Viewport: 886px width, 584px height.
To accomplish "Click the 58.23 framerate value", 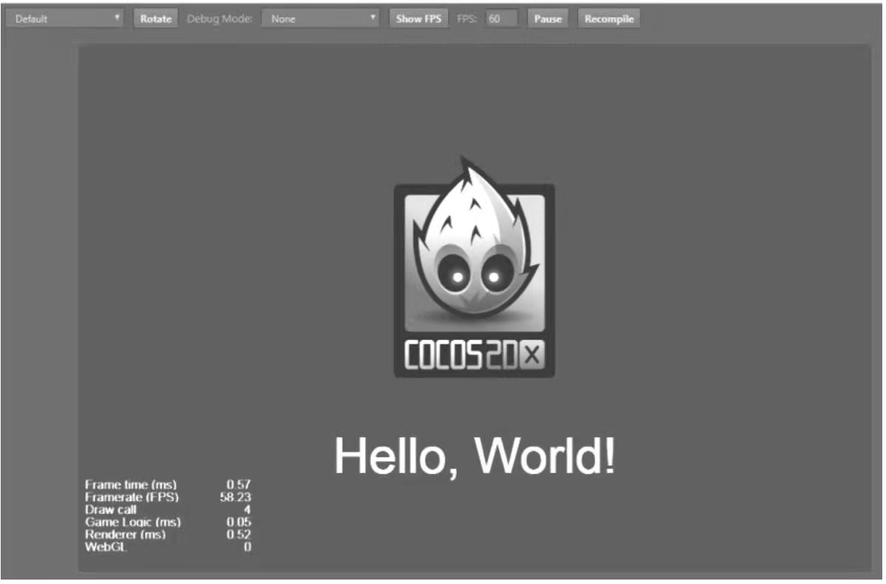I will [x=235, y=497].
